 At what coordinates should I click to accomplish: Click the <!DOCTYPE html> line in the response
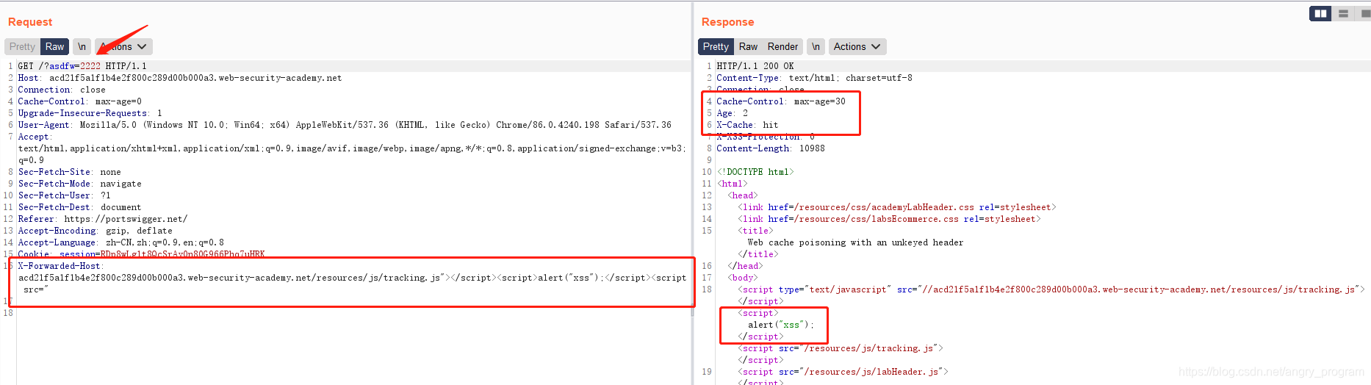pyautogui.click(x=755, y=172)
